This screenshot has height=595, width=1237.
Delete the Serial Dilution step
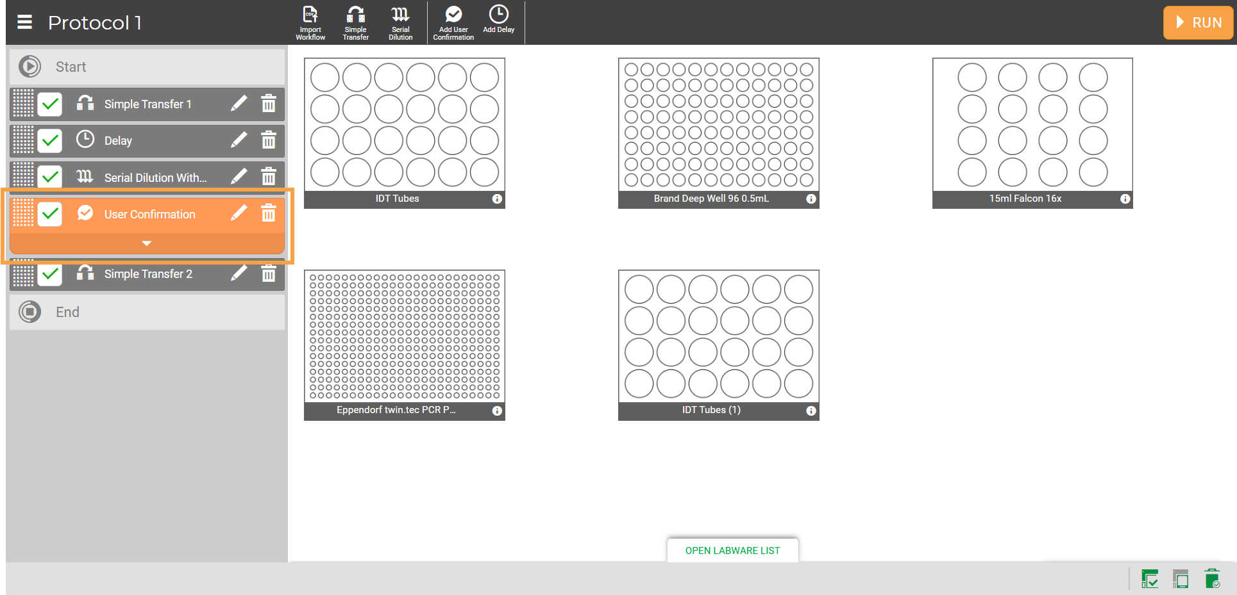point(269,177)
